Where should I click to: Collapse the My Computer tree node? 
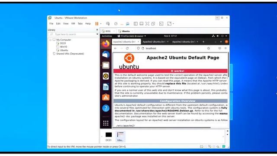tap(51, 40)
